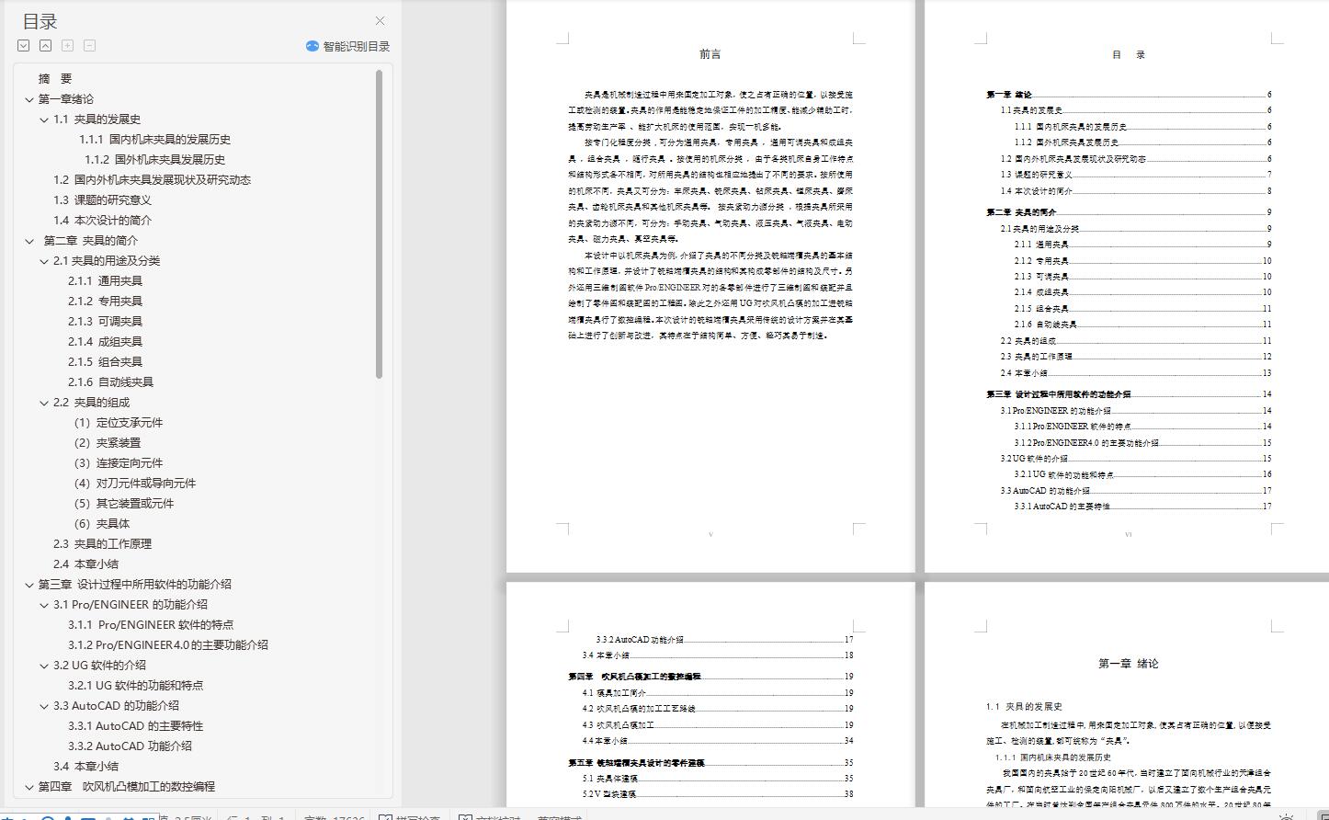Collapse the 2.2 夹具的组成 node
Screen dimensions: 1329x820
click(44, 403)
